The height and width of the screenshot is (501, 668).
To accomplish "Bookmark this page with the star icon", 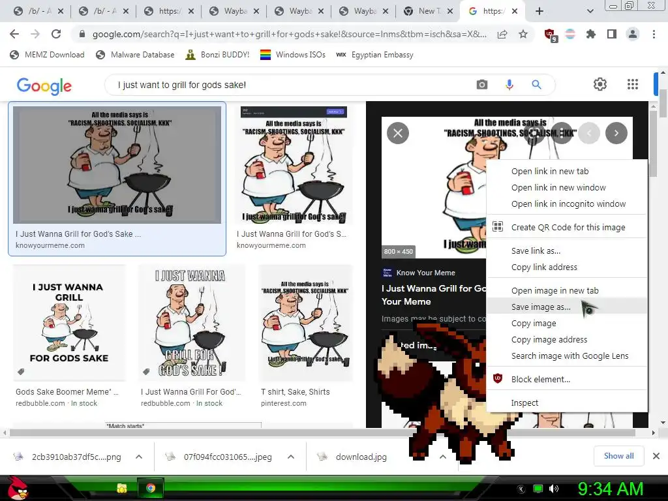I will pos(523,34).
